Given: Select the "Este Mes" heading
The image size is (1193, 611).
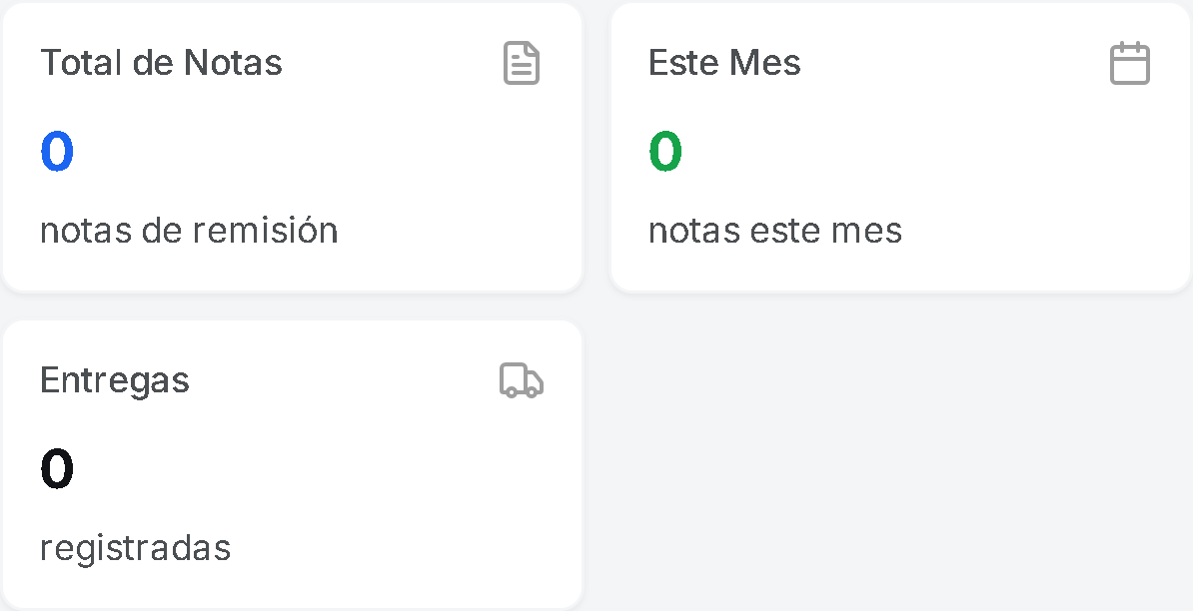Looking at the screenshot, I should pos(724,63).
